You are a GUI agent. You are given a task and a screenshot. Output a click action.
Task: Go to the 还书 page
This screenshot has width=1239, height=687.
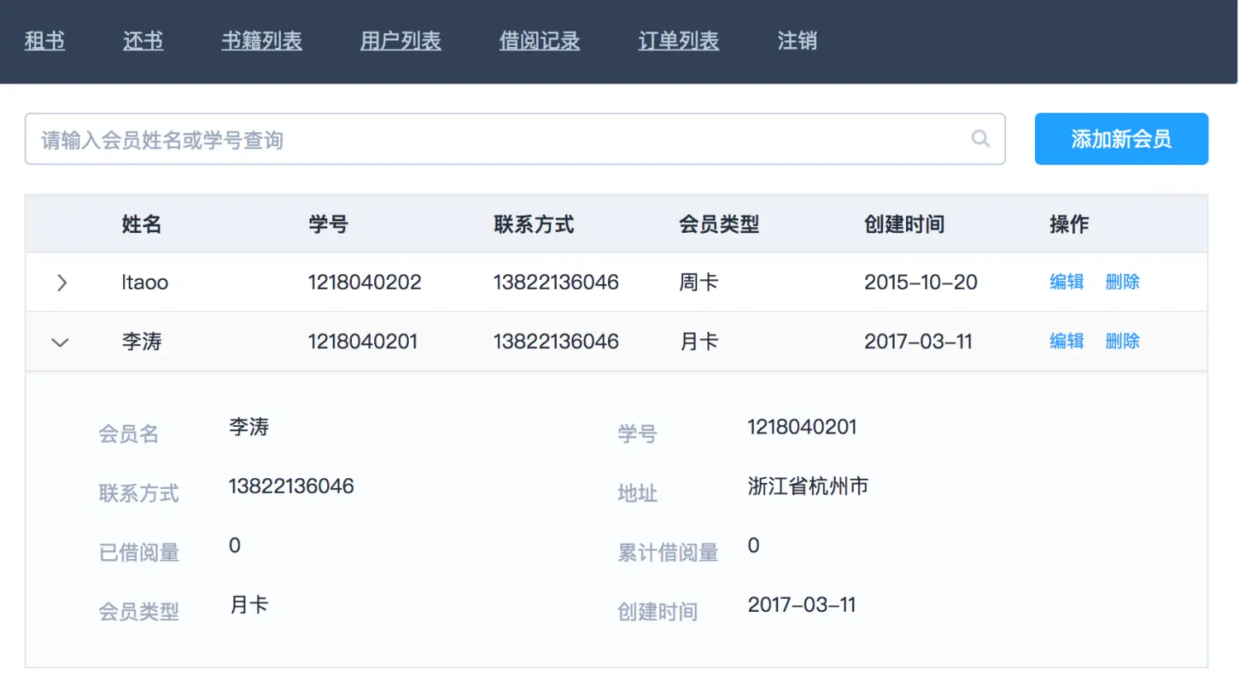point(143,40)
